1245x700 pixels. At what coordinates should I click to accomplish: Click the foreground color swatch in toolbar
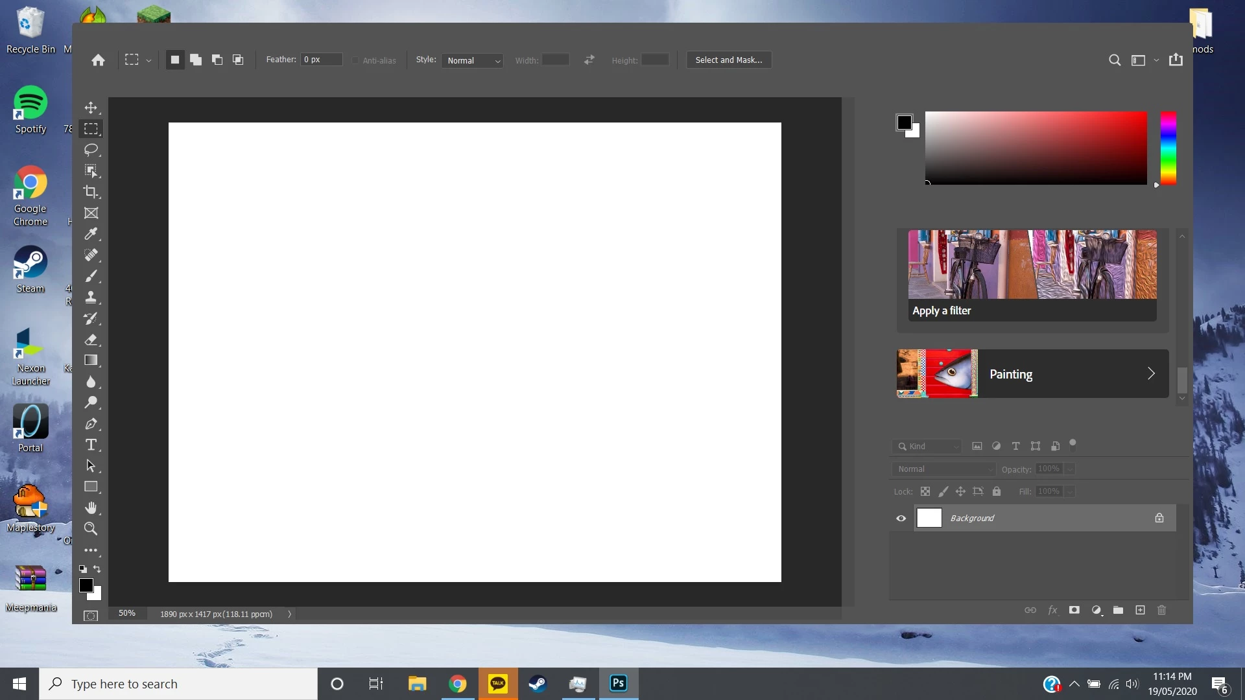pyautogui.click(x=86, y=585)
